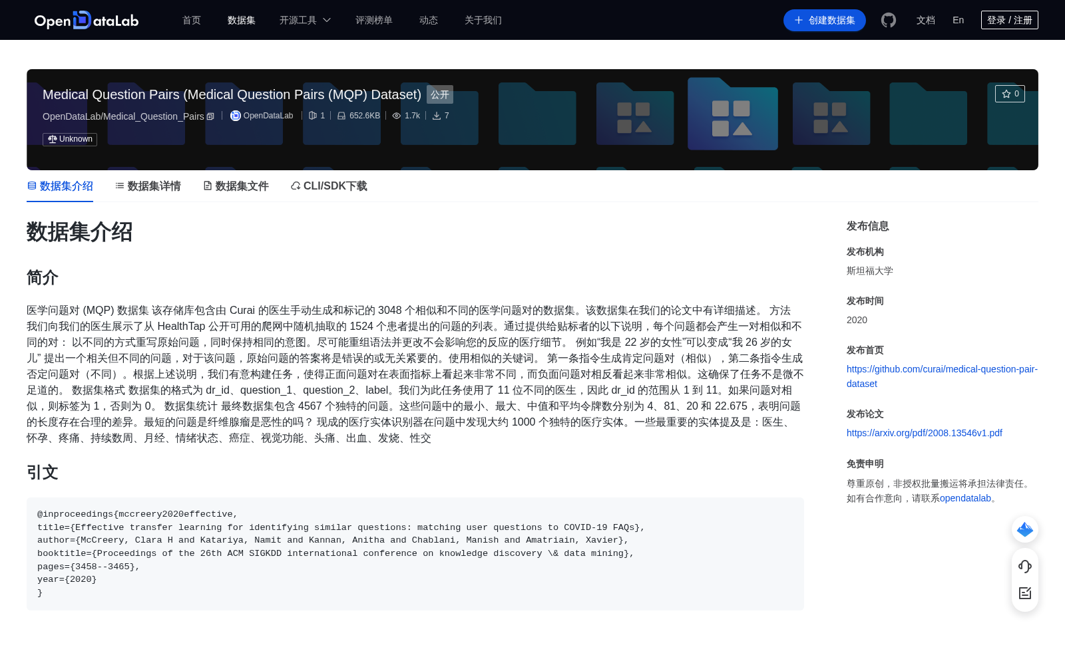Expand the 开源工具 dropdown menu
Viewport: 1065px width, 665px height.
tap(305, 20)
